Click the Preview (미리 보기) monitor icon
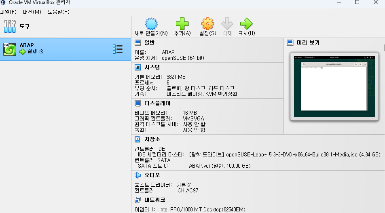 290,43
